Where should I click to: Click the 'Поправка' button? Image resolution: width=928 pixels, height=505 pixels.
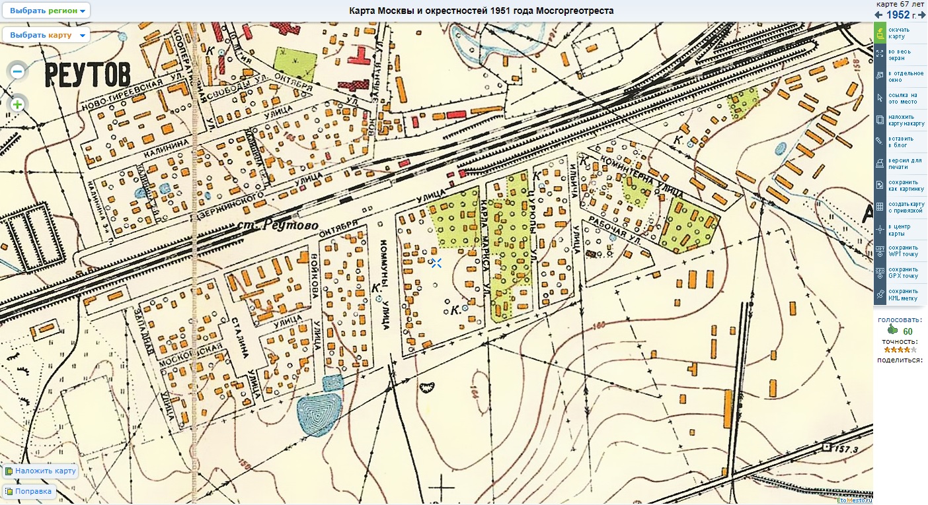pyautogui.click(x=28, y=491)
